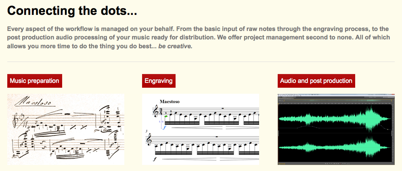This screenshot has height=171, width=402.
Task: Click the measure number 3 on the second system
Action: (147, 131)
